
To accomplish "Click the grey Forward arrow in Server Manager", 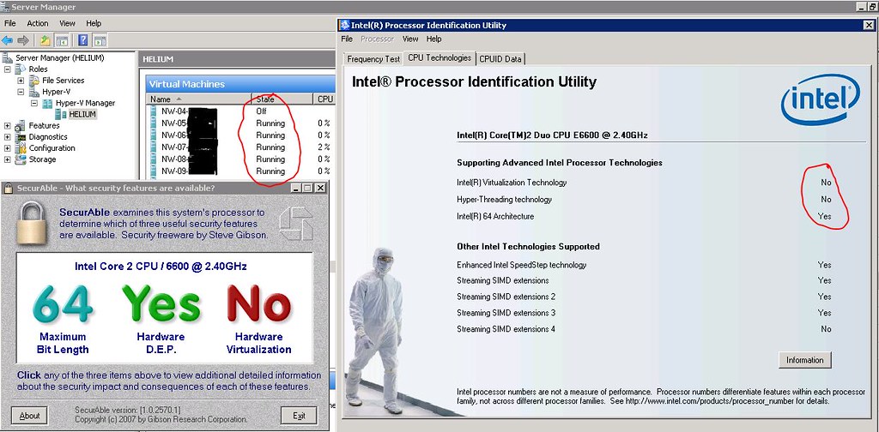I will 23,40.
